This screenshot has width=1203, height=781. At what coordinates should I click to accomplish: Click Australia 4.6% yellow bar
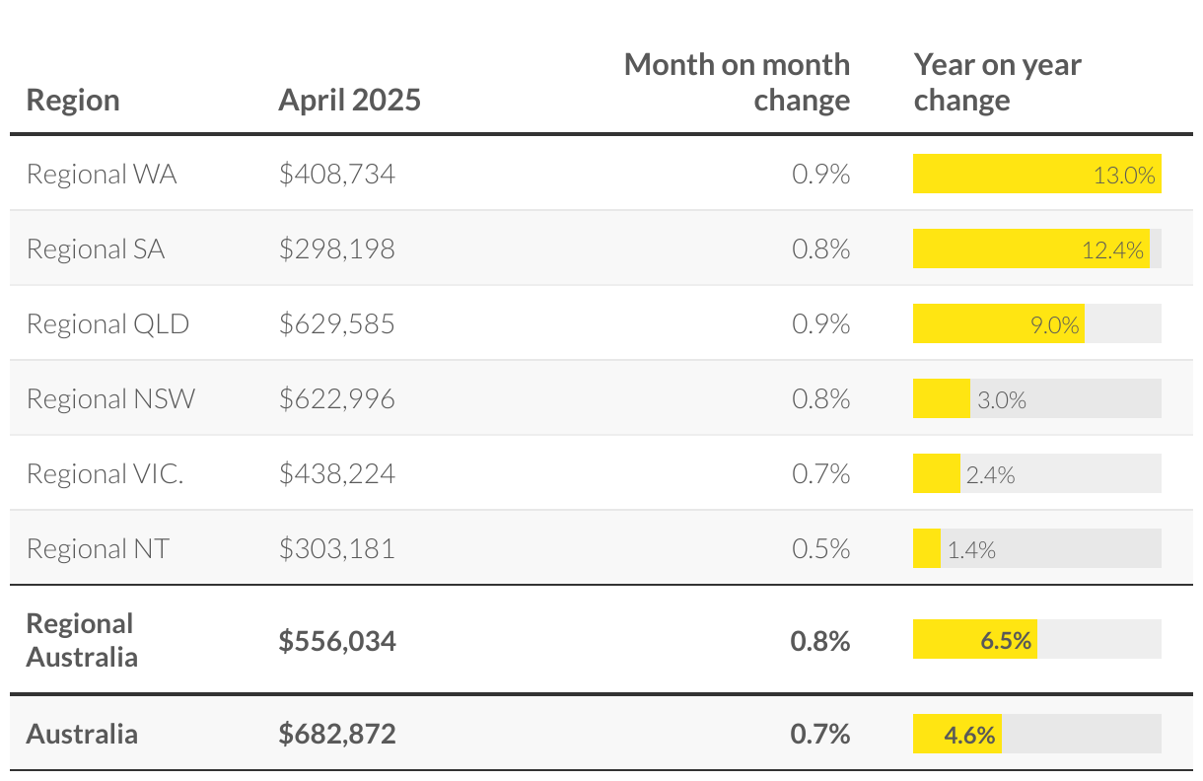(x=956, y=734)
